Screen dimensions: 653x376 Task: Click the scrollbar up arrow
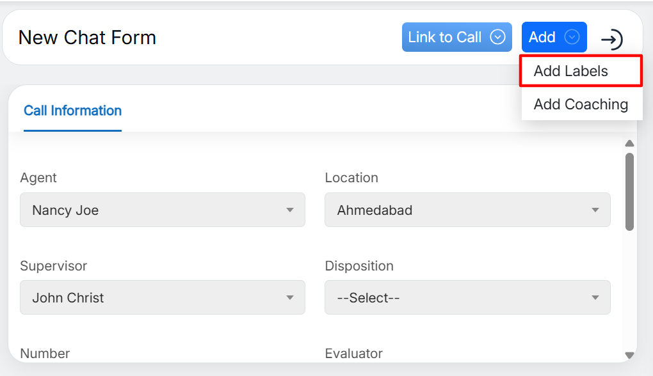pos(629,143)
